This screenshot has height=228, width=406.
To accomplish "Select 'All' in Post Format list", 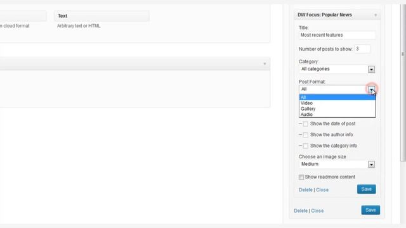I will [337, 97].
